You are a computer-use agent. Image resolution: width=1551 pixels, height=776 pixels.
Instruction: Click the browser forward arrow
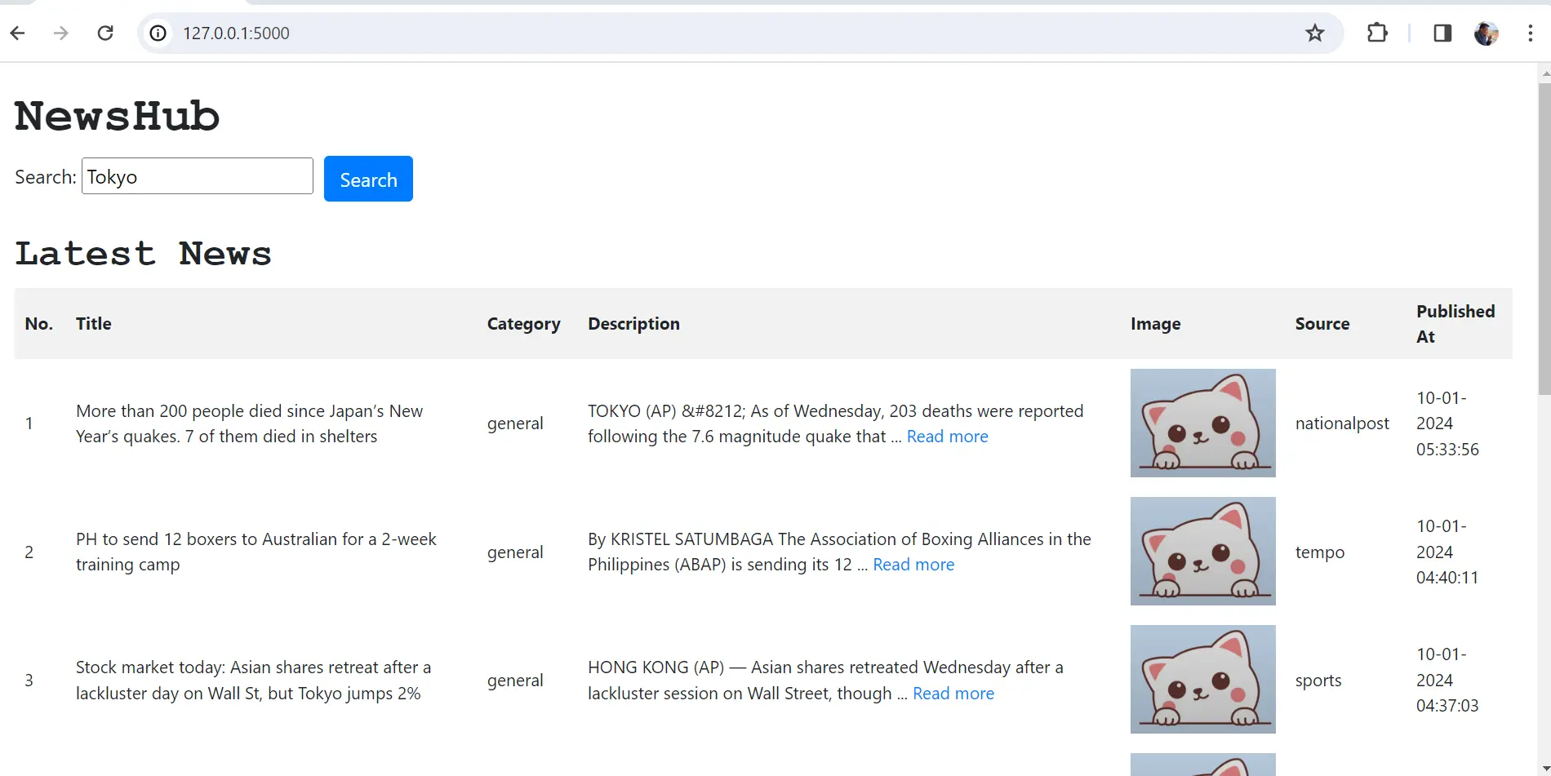[x=60, y=33]
